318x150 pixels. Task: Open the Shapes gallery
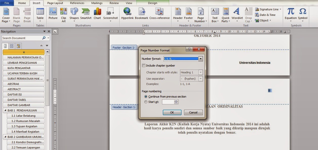[74, 15]
